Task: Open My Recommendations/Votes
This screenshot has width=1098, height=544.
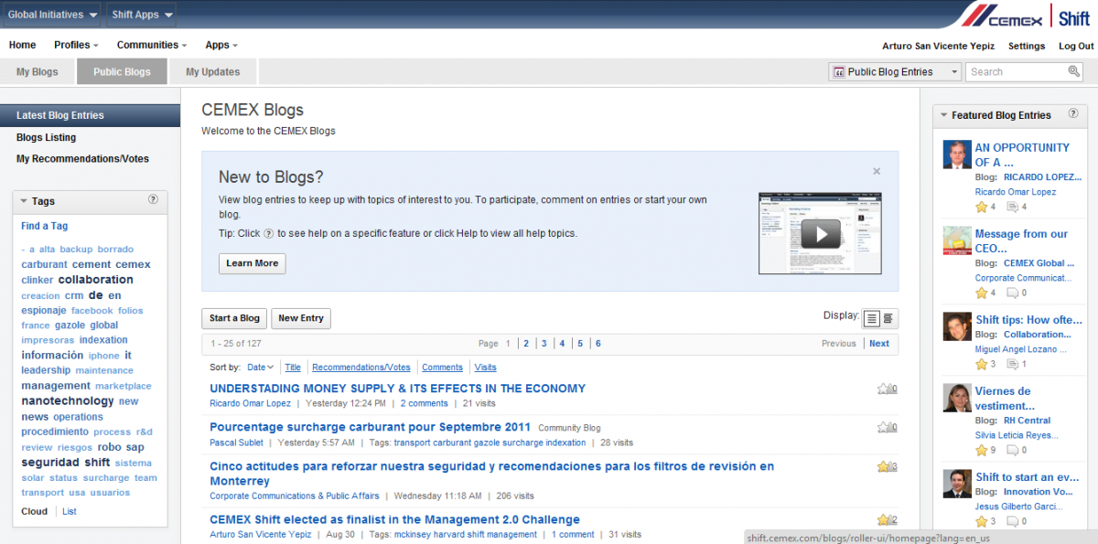Action: (82, 158)
